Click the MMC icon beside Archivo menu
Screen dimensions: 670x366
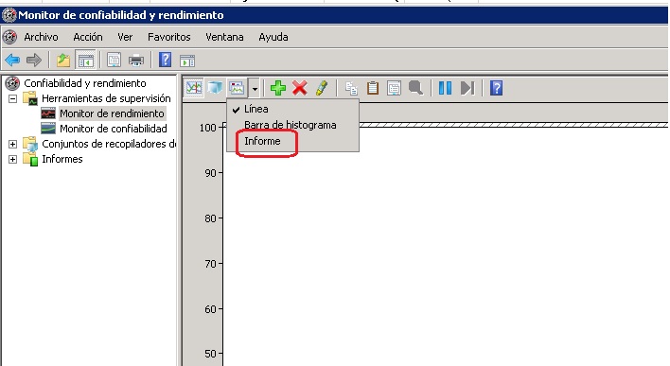[x=9, y=37]
